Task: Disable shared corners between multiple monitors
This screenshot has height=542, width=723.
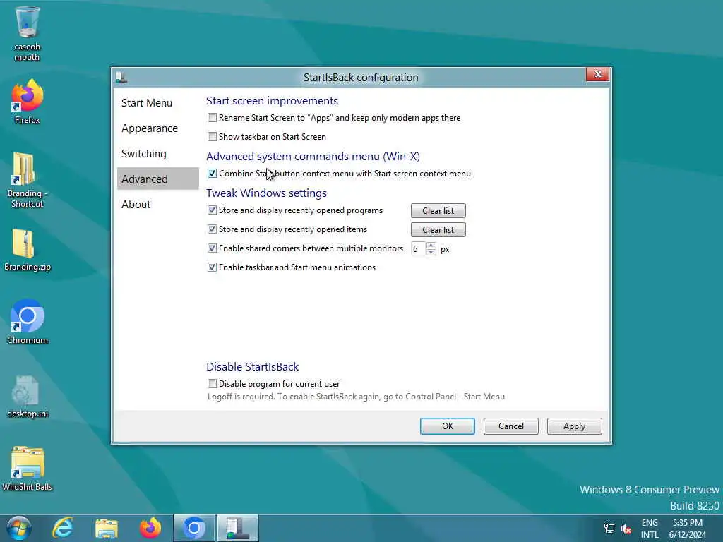Action: tap(212, 248)
